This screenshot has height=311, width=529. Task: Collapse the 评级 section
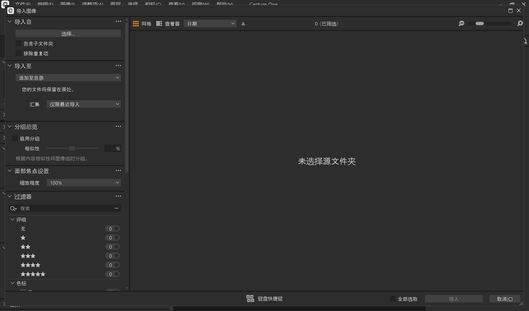[x=12, y=220]
